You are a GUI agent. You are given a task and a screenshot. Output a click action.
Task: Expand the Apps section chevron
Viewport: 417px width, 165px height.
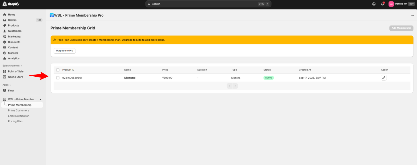click(10, 85)
